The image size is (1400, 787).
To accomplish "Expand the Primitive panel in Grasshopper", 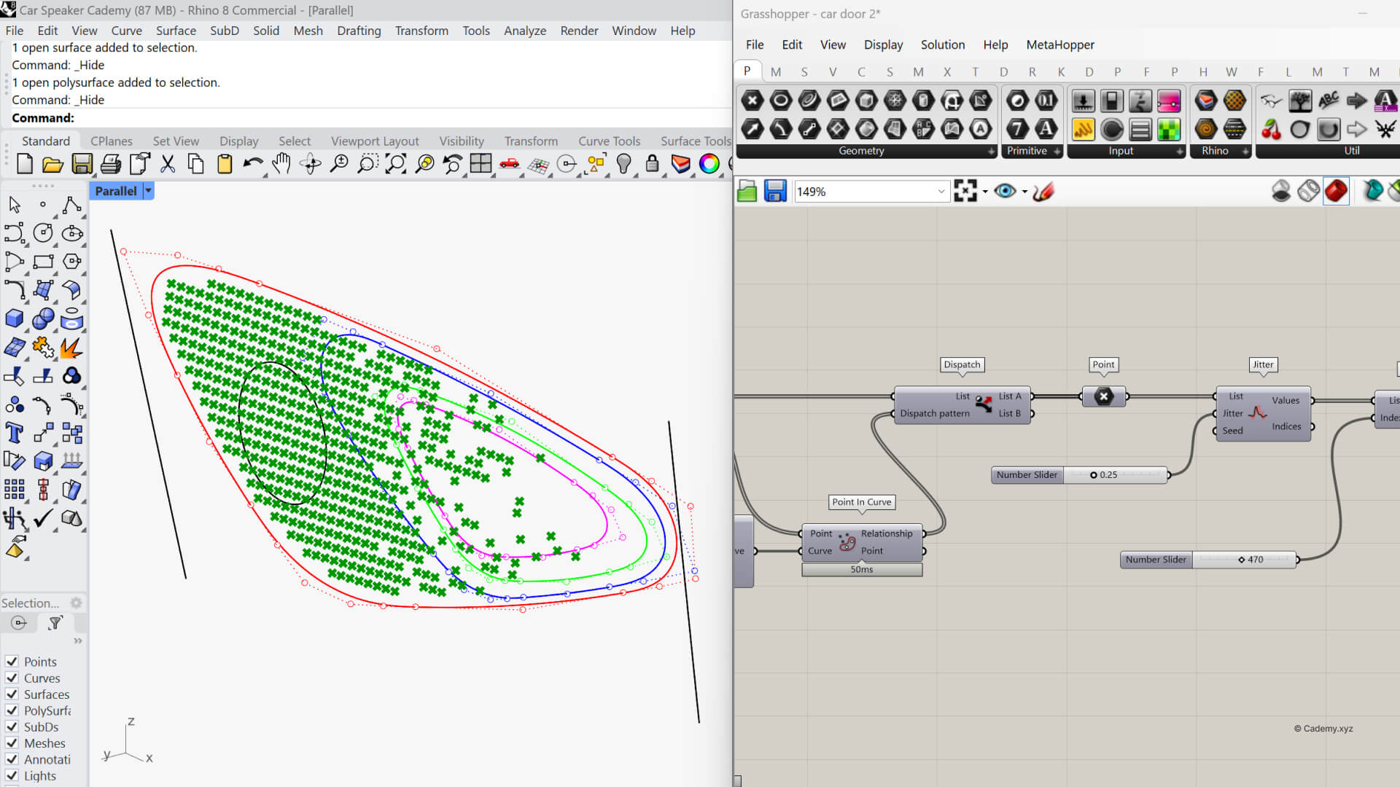I will pyautogui.click(x=1057, y=152).
